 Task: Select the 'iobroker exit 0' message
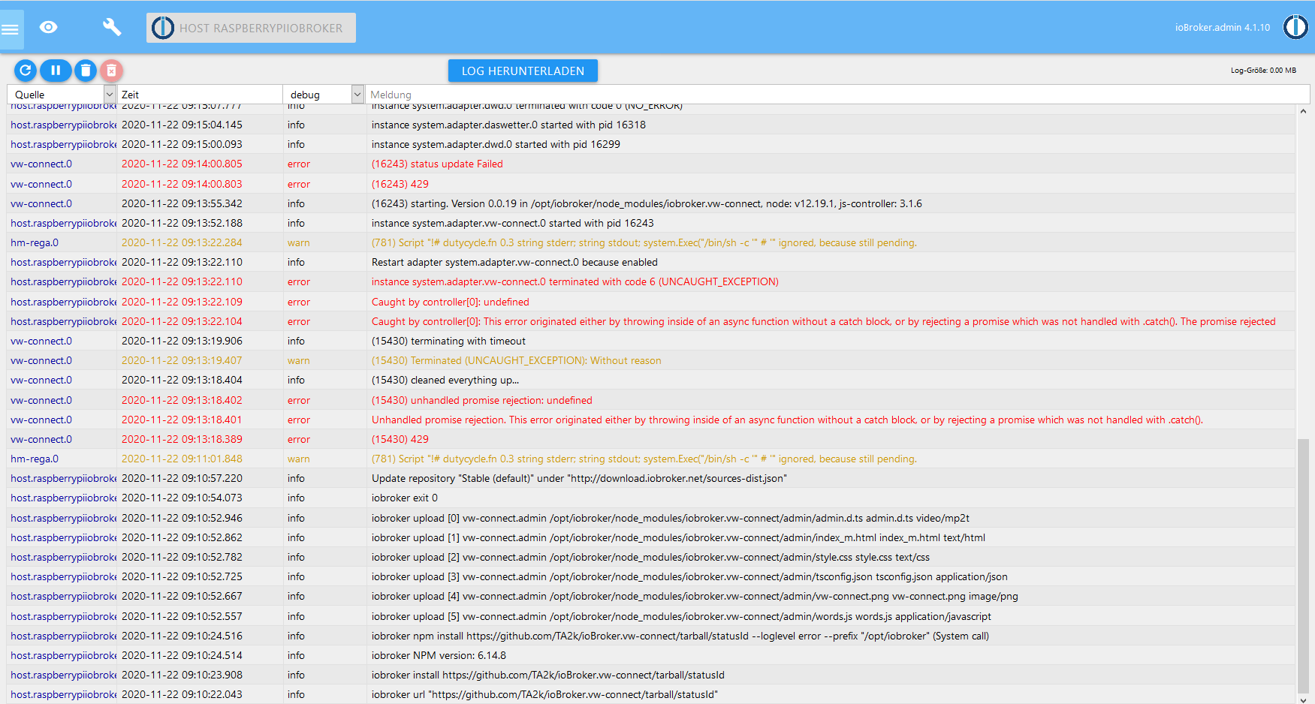click(405, 498)
